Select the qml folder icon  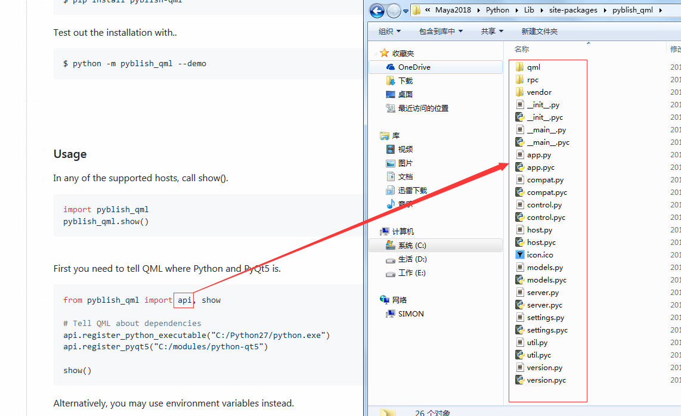pos(520,67)
